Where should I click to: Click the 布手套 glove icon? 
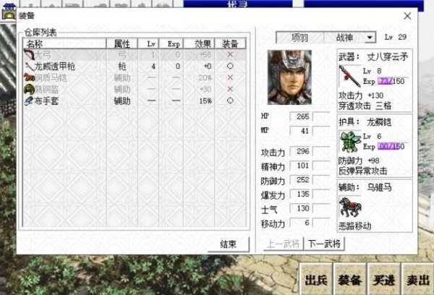coord(29,101)
